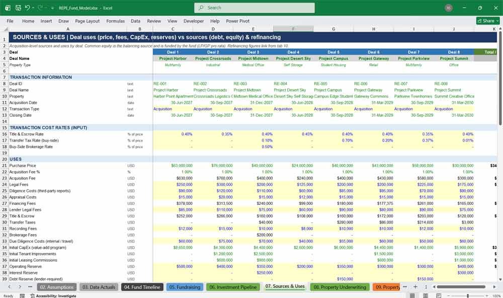Screen dimensions: 503x298
Task: Open the File menu
Action: click(10, 21)
